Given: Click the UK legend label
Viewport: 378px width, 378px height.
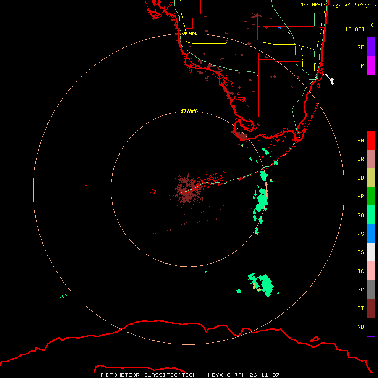Looking at the screenshot, I should (360, 66).
